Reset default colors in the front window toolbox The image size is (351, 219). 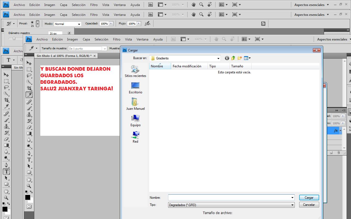[27, 192]
